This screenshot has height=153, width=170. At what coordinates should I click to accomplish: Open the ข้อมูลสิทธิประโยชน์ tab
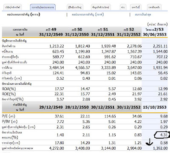click(101, 7)
